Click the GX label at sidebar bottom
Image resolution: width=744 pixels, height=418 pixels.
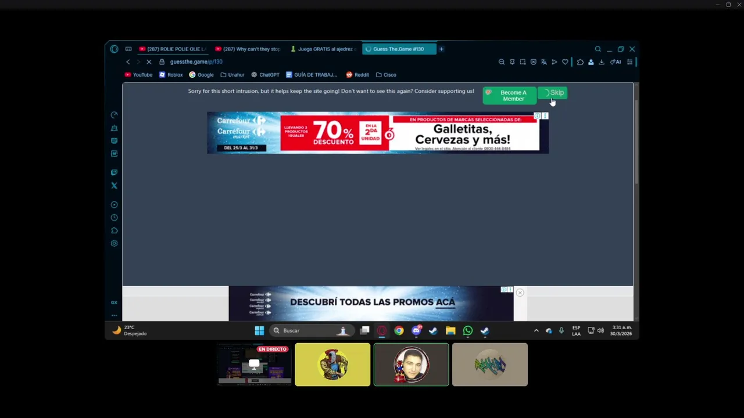114,302
